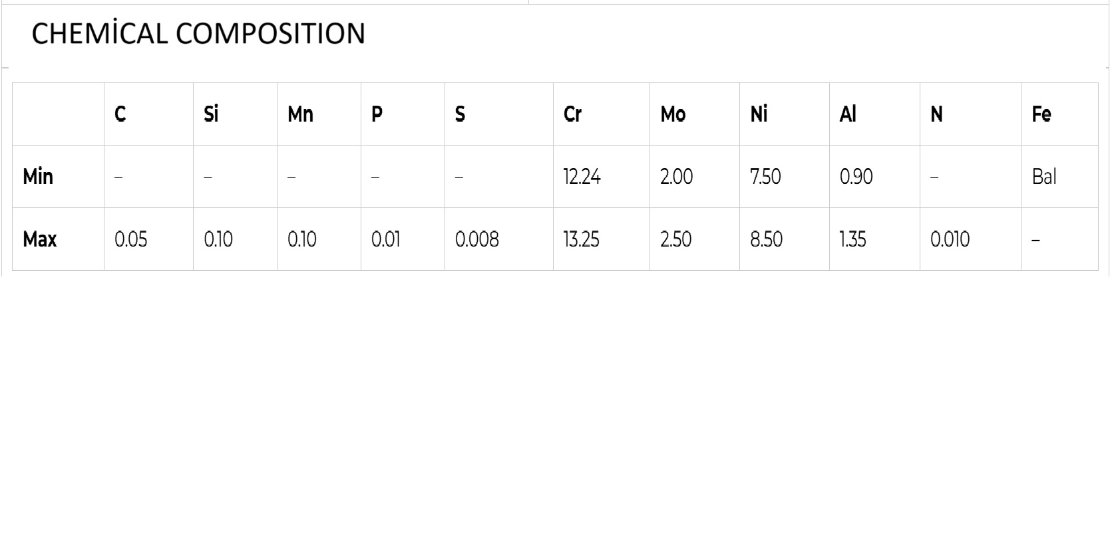Select the Al column header cell
This screenshot has width=1112, height=533.
pos(848,114)
